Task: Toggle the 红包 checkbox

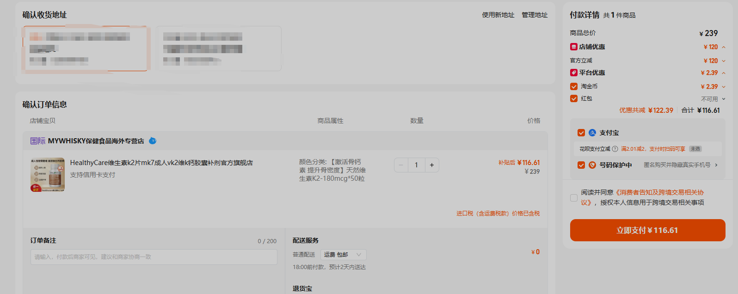Action: click(574, 98)
